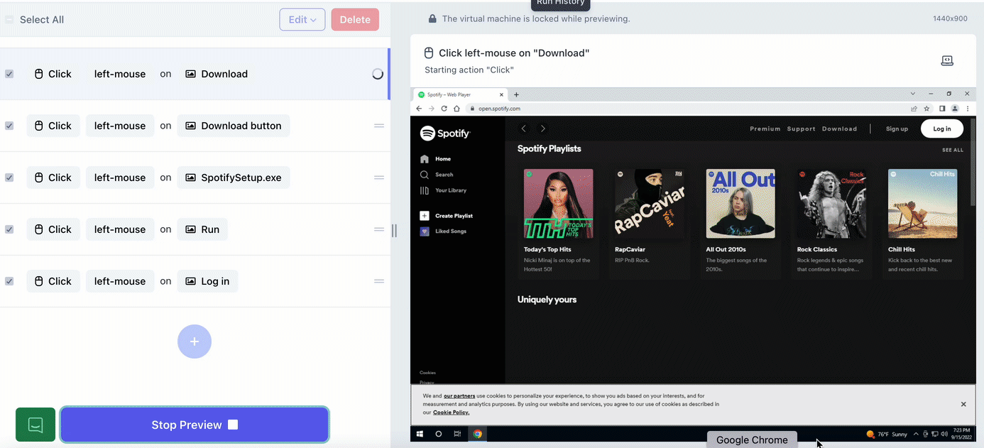984x448 pixels.
Task: Bookmark the page with star icon
Action: point(926,109)
